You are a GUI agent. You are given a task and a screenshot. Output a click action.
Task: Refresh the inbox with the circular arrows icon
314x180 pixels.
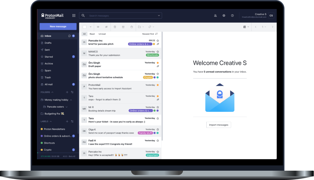pos(70,36)
